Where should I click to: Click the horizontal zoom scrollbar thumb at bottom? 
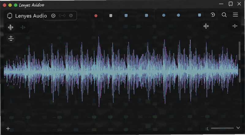222,128
